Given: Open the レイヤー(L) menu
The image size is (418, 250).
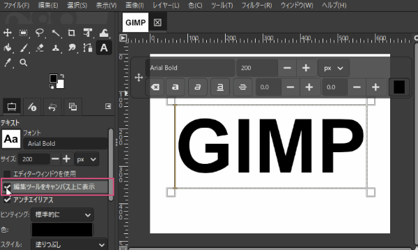Looking at the screenshot, I should 166,6.
